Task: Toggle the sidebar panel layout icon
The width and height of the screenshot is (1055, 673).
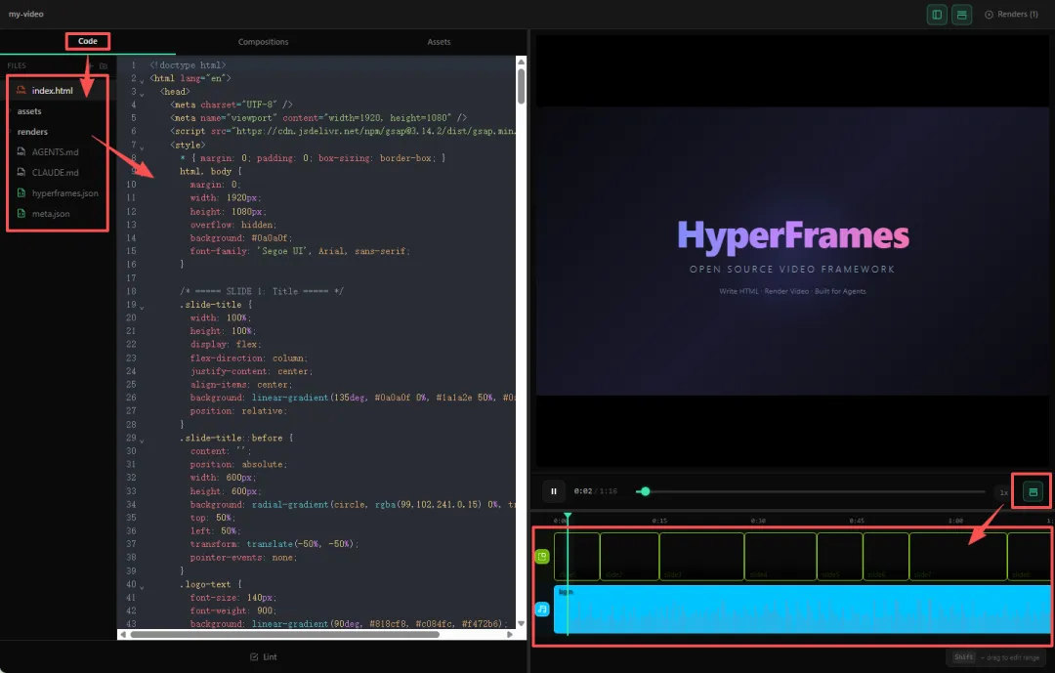Action: (x=937, y=15)
